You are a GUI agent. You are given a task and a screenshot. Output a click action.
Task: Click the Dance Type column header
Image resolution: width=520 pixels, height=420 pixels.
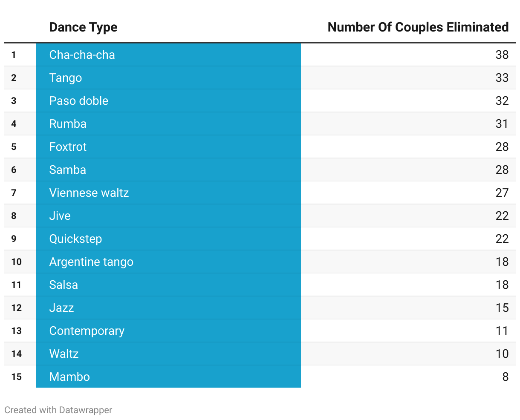click(83, 27)
